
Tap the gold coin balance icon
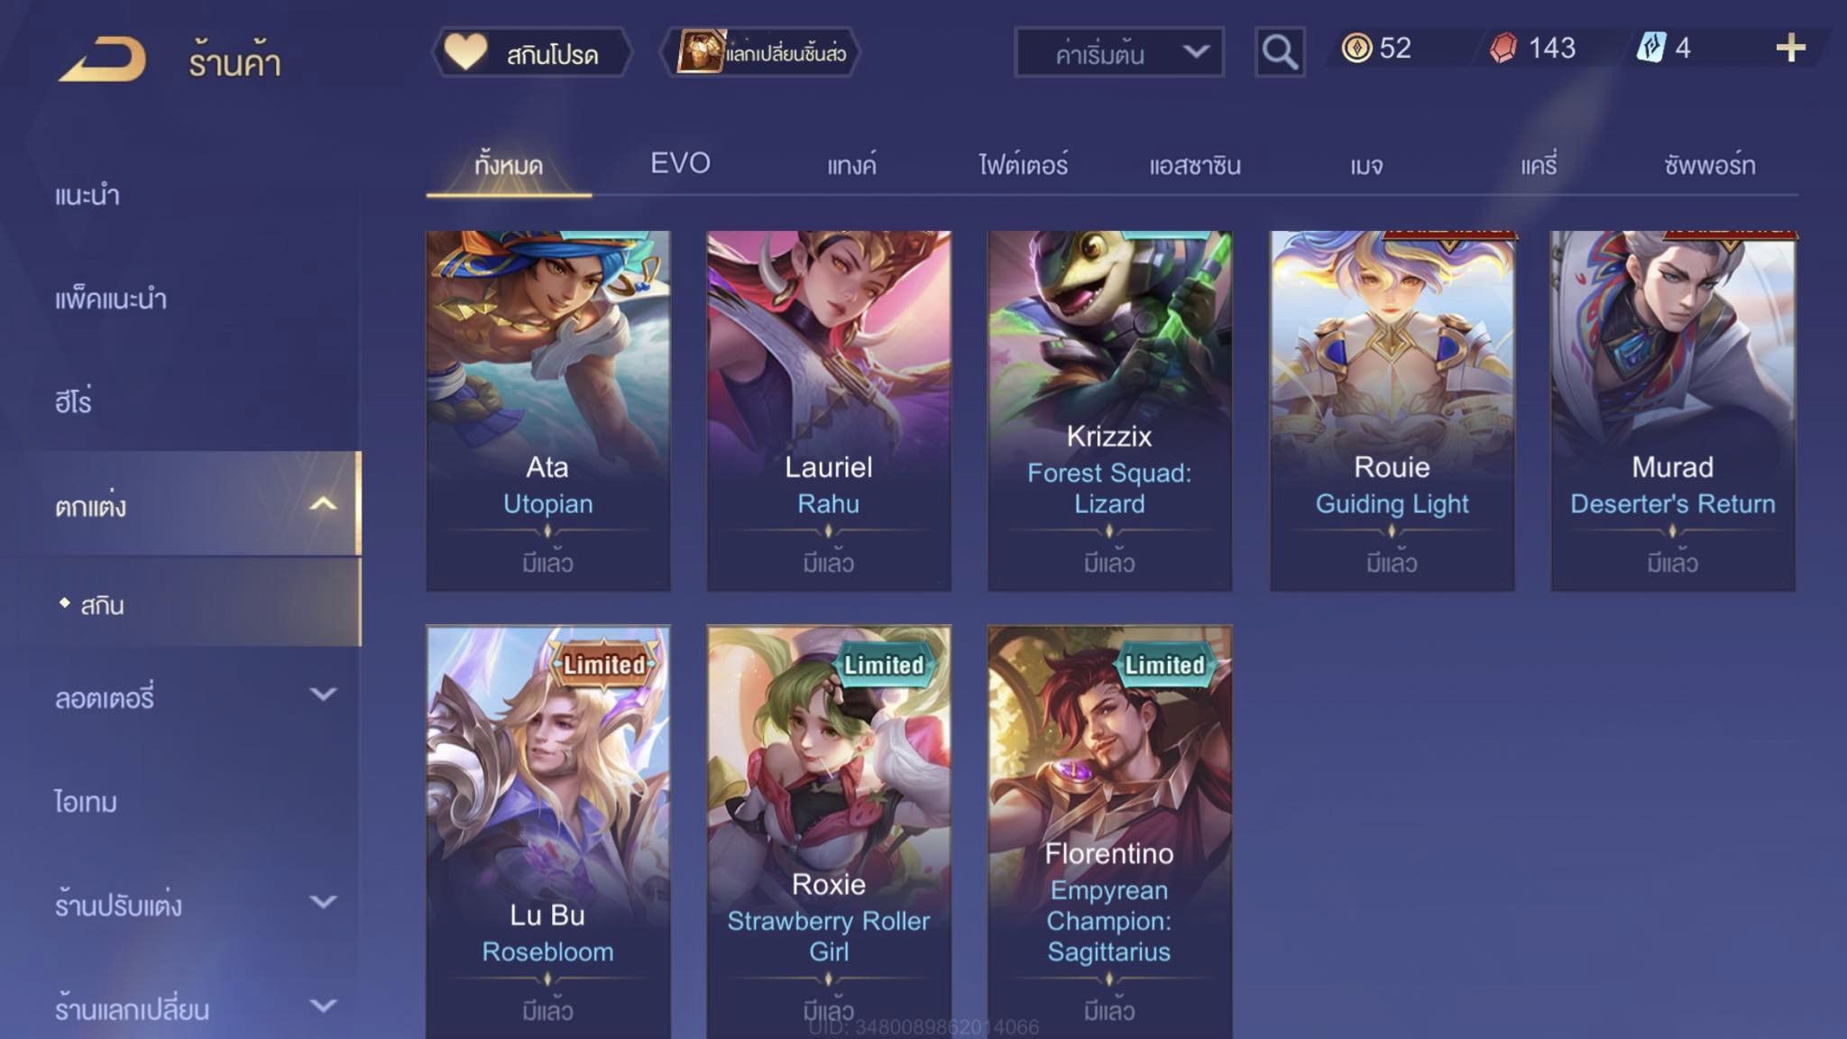tap(1356, 48)
